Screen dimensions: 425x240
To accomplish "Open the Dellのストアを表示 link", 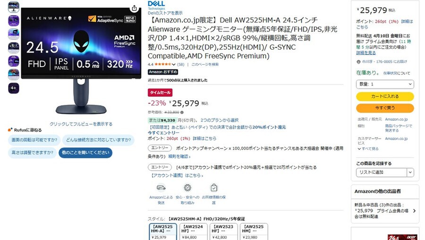I will [165, 13].
